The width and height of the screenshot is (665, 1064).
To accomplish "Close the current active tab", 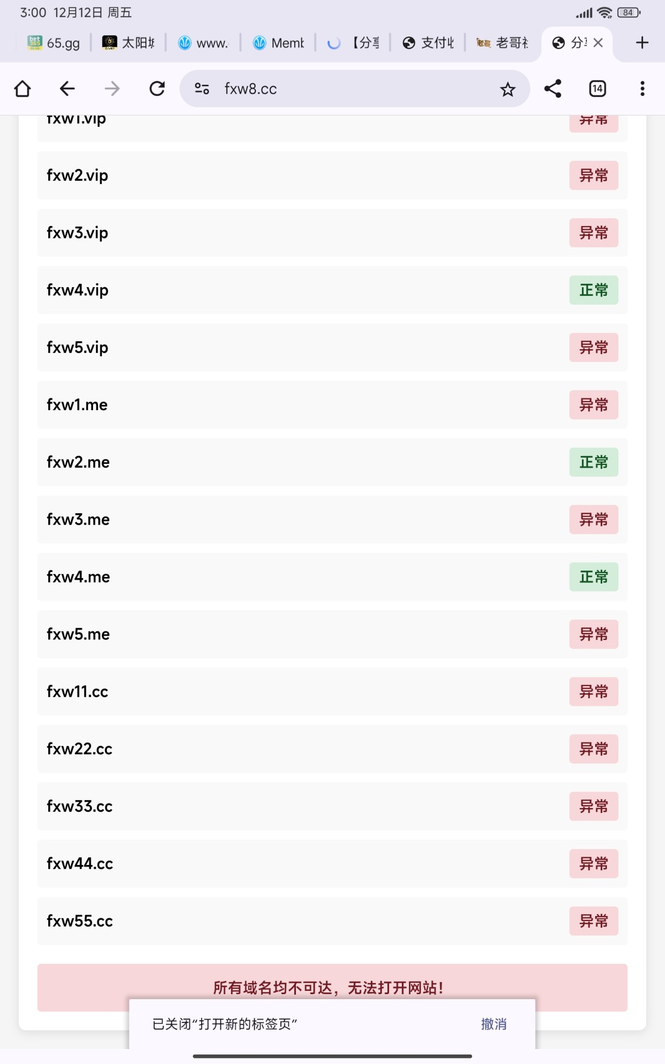I will [598, 43].
